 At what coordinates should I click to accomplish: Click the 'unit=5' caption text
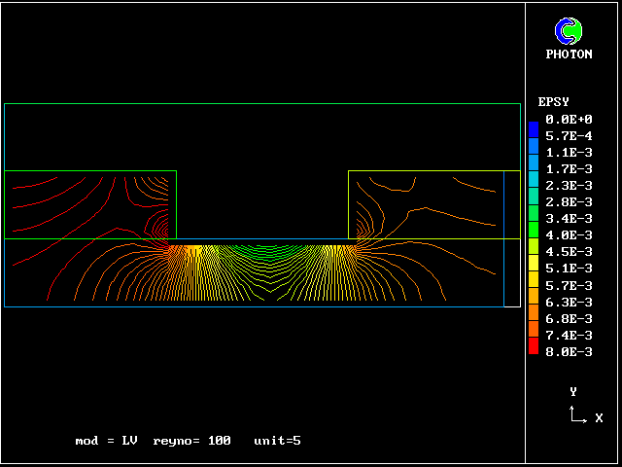click(277, 441)
